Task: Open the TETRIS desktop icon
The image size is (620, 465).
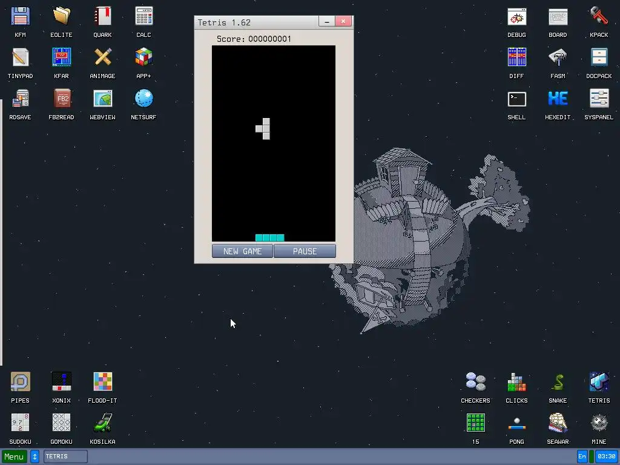Action: pyautogui.click(x=599, y=382)
